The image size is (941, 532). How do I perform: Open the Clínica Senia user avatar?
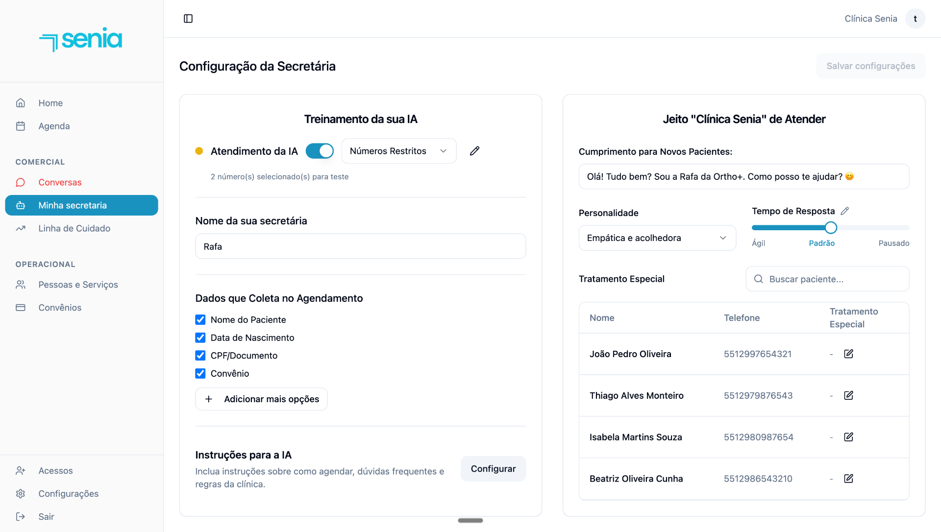coord(915,19)
